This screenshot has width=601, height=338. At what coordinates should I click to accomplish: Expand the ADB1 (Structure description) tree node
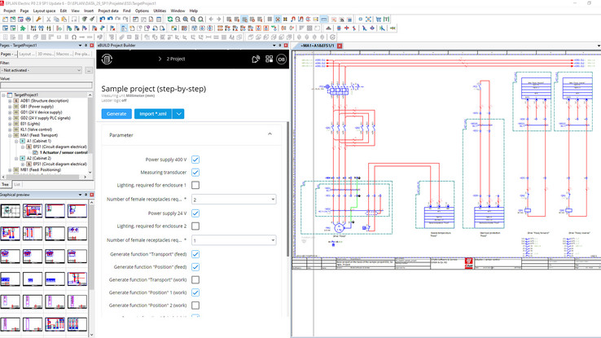[10, 101]
